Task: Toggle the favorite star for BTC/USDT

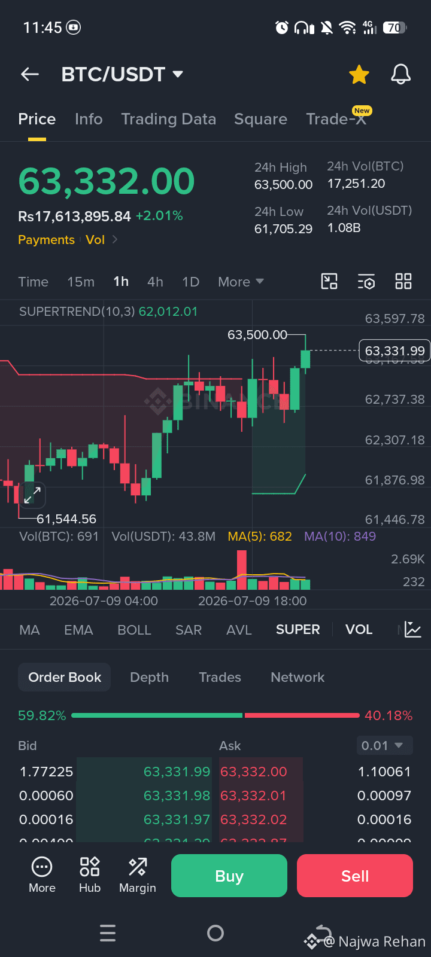Action: point(359,75)
